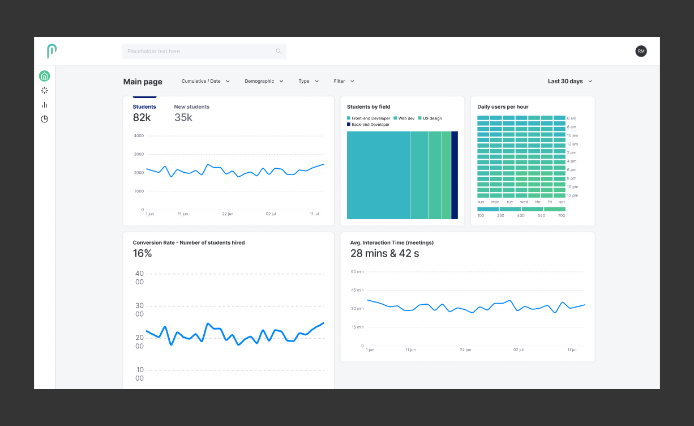Open the Filter dropdown
694x426 pixels.
344,82
